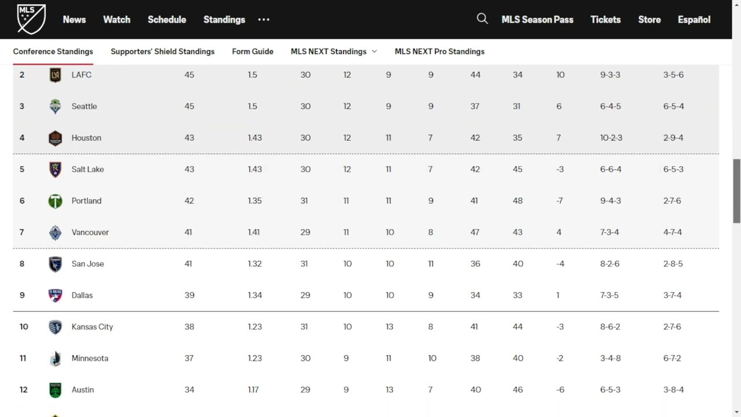
Task: Switch site language to Español
Action: (x=694, y=20)
